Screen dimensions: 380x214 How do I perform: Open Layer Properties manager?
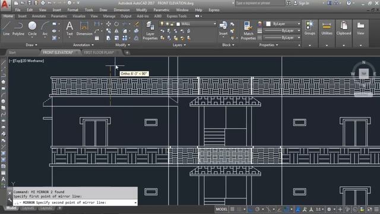pos(150,30)
